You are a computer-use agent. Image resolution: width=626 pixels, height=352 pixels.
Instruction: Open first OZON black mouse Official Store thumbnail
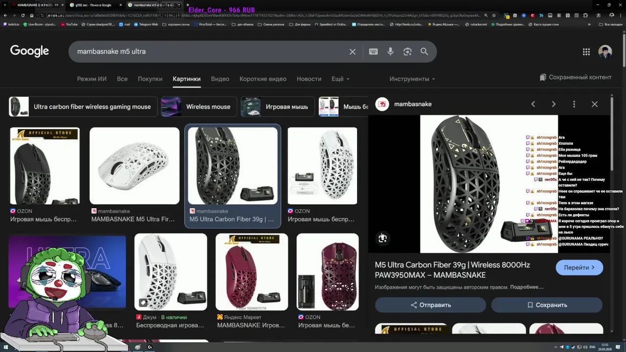point(45,166)
